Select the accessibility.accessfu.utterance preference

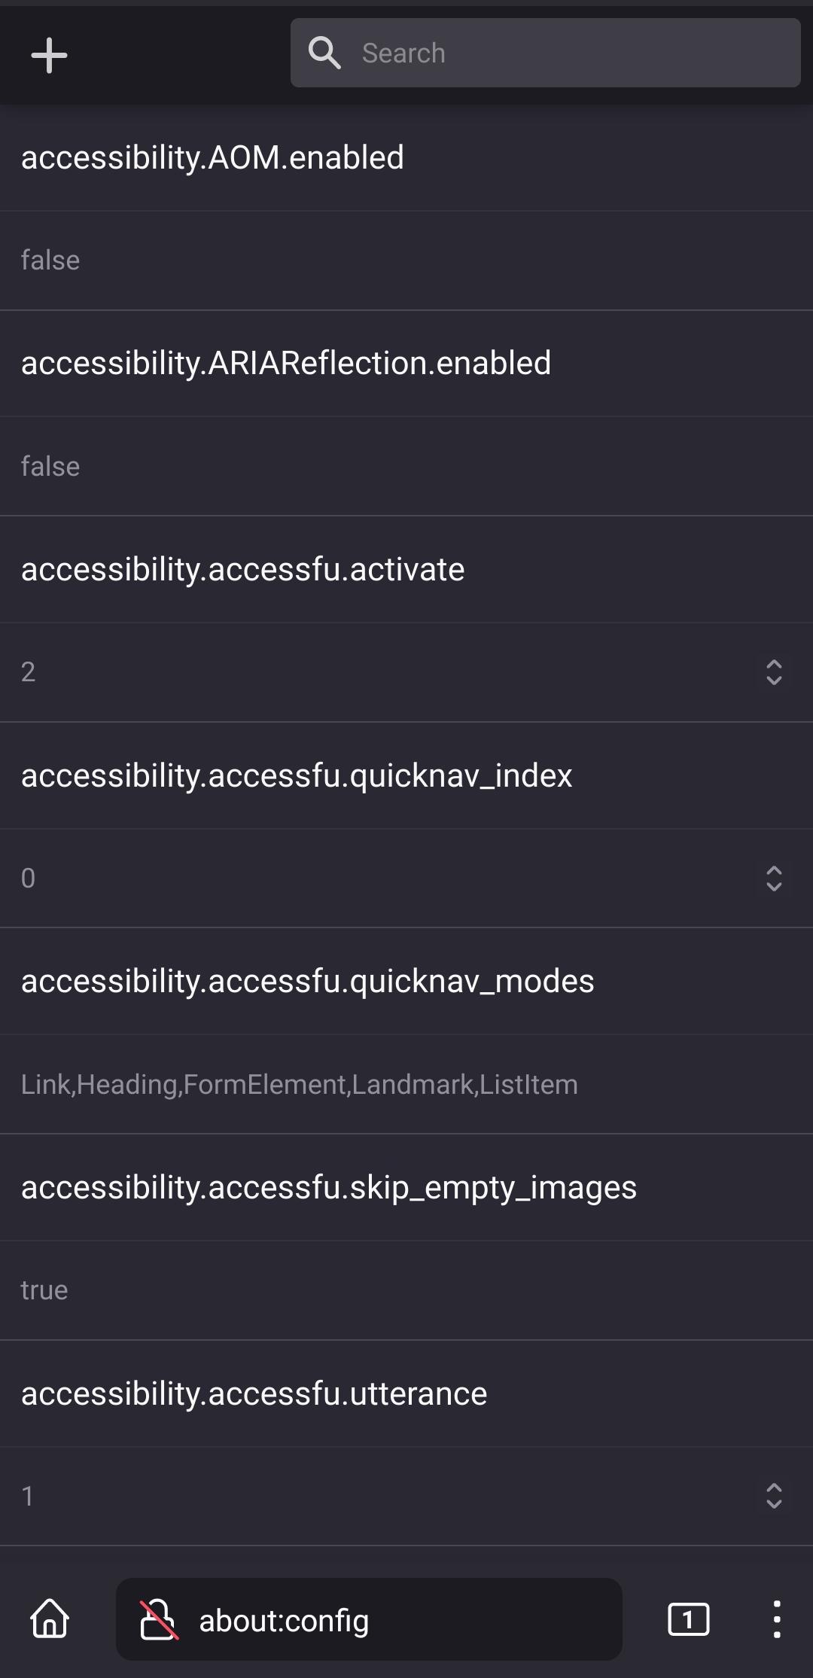[x=253, y=1393]
